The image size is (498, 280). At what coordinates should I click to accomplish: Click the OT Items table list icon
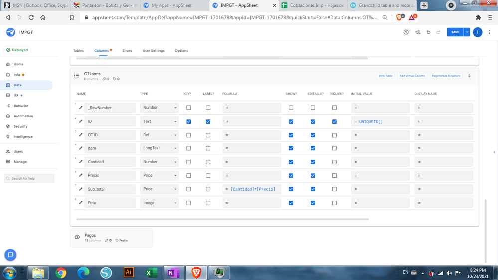[x=77, y=76]
